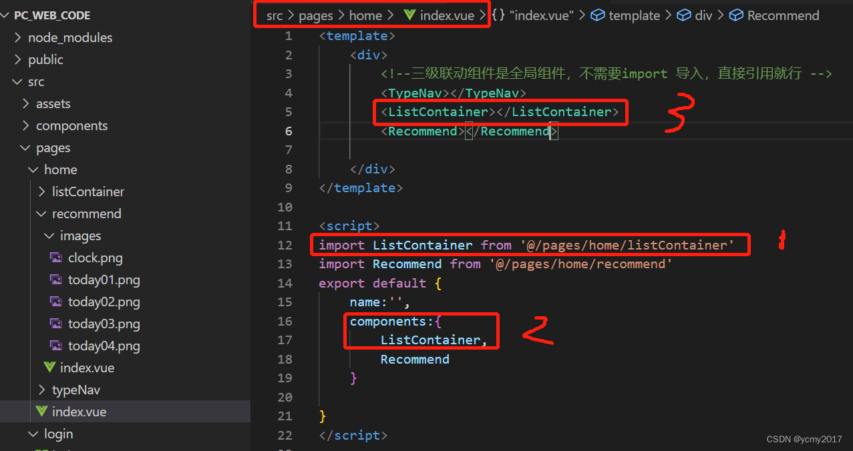
Task: Click cube icon before div breadcrumb
Action: tap(684, 15)
